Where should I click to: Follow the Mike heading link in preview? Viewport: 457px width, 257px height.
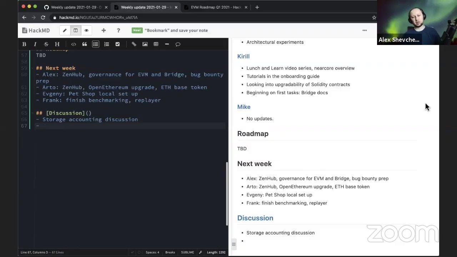pyautogui.click(x=244, y=107)
